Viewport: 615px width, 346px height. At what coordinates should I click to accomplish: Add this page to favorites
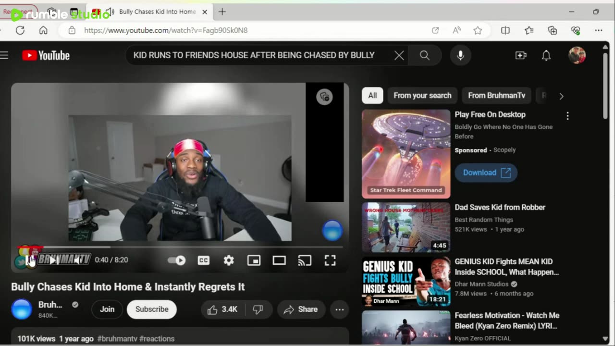[x=478, y=30]
